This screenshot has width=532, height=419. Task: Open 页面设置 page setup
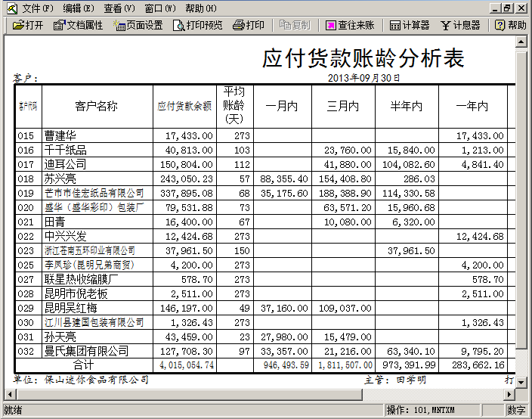point(138,25)
